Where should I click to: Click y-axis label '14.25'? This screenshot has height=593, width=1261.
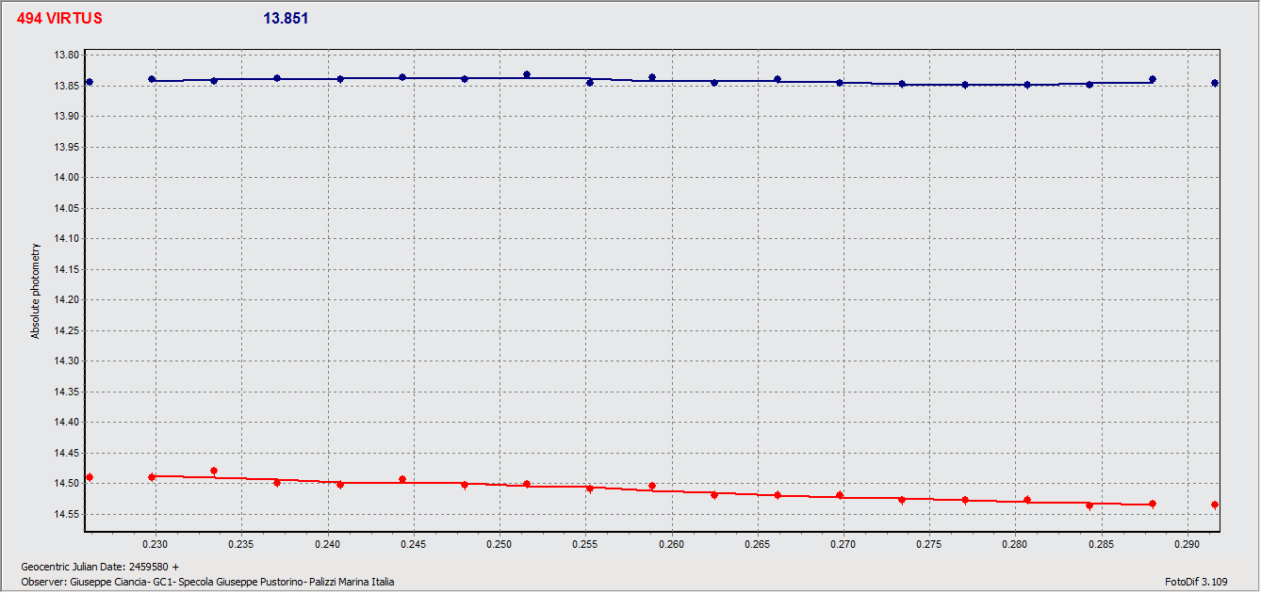point(67,330)
